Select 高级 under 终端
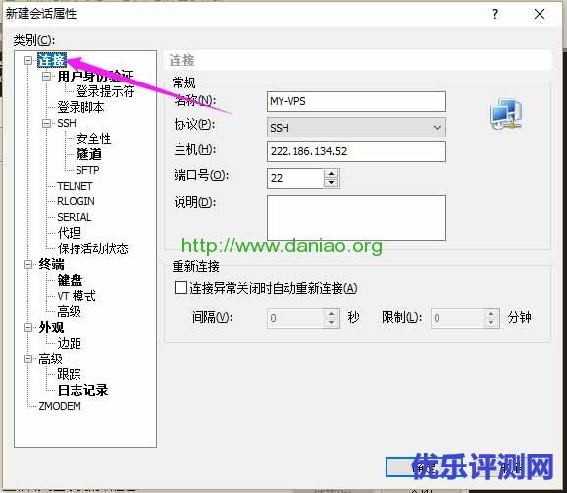The image size is (567, 493). tap(69, 311)
